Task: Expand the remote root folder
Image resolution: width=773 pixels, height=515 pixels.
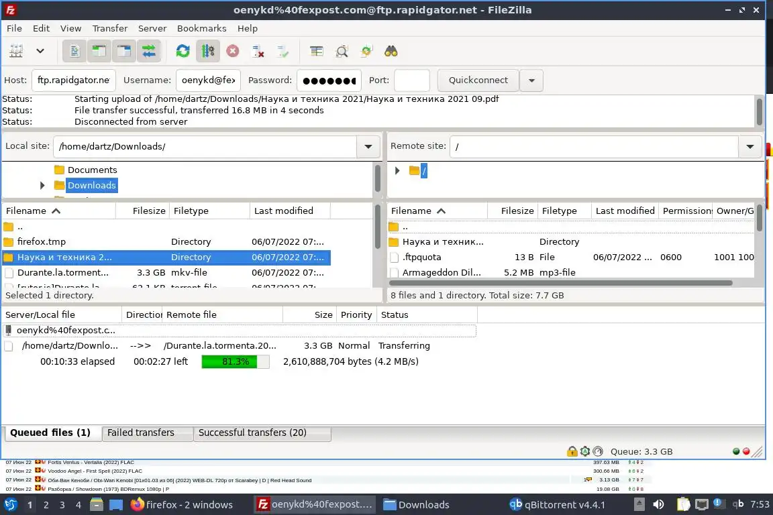Action: 397,170
